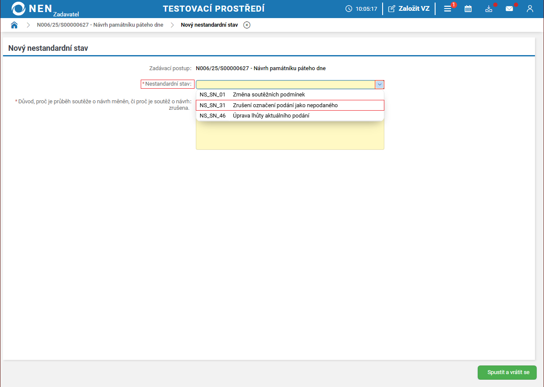Select NS_SN_01 Změna soutěžních podmínek

pos(290,95)
